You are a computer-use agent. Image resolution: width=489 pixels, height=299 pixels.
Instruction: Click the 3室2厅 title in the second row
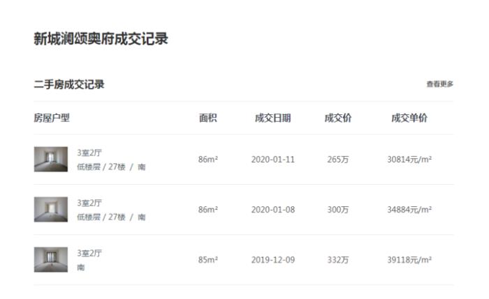click(89, 203)
